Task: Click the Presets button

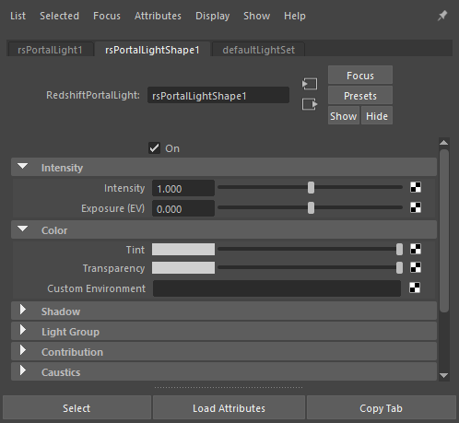Action: [360, 96]
